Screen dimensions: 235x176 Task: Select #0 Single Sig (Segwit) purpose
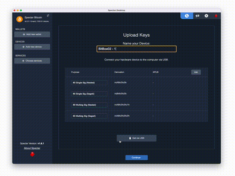tap(89, 94)
